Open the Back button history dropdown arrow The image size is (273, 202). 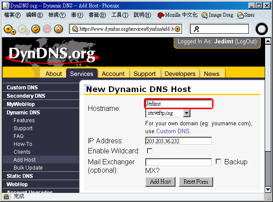click(14, 32)
